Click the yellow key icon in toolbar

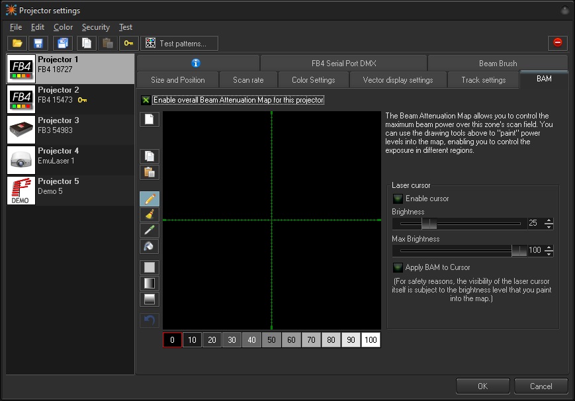pos(128,44)
